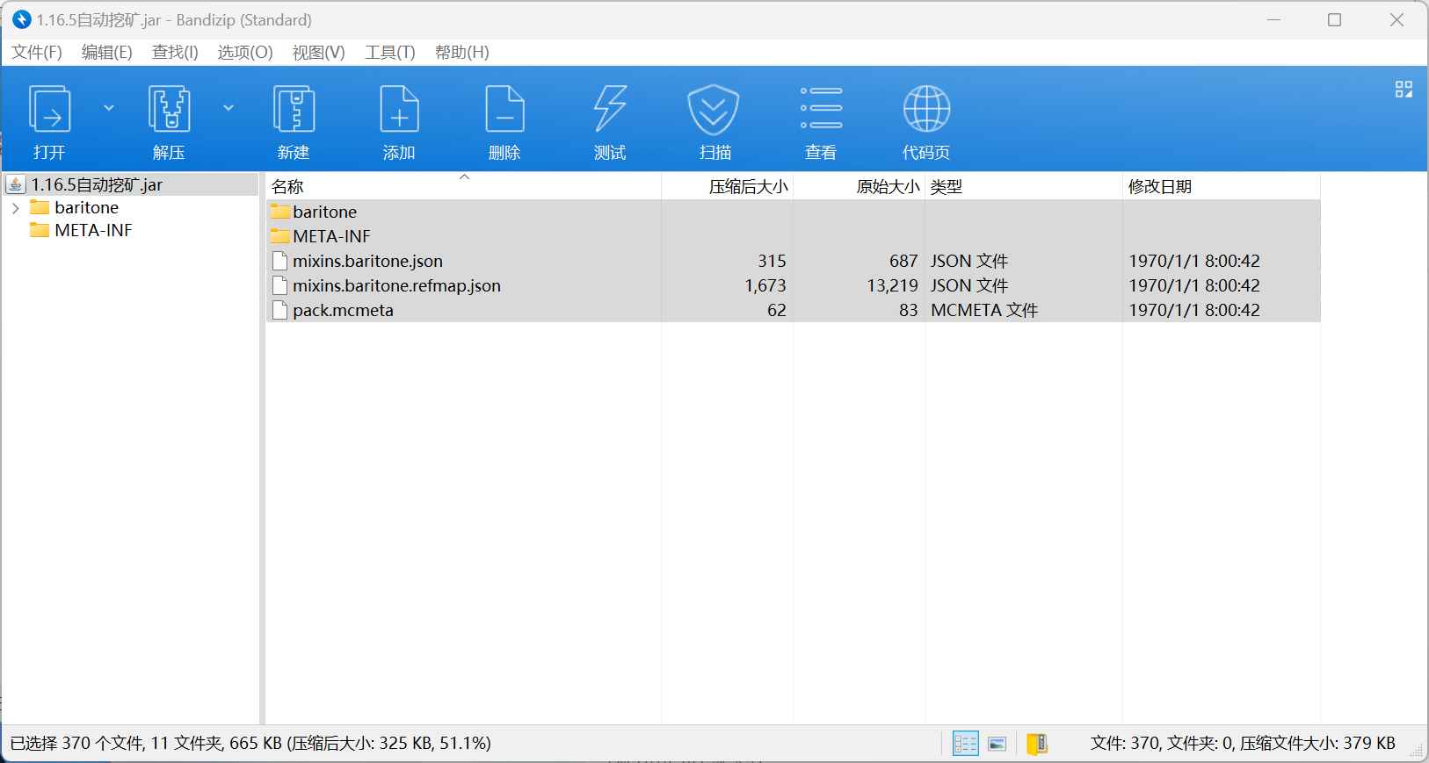Open the 文件(F) menu
The height and width of the screenshot is (763, 1429).
(37, 53)
